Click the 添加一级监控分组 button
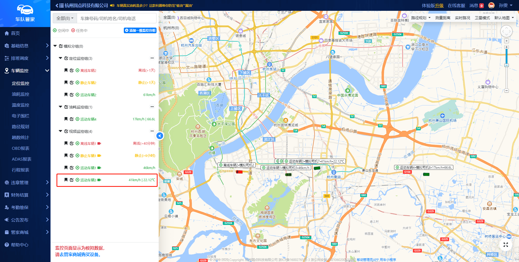This screenshot has width=519, height=262. [140, 31]
